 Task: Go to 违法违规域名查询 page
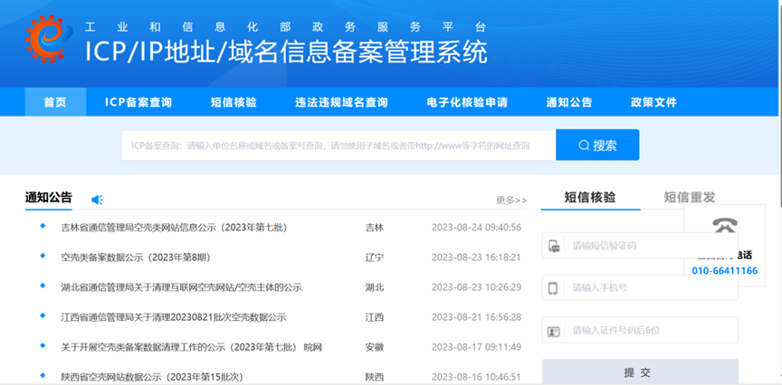click(x=341, y=102)
